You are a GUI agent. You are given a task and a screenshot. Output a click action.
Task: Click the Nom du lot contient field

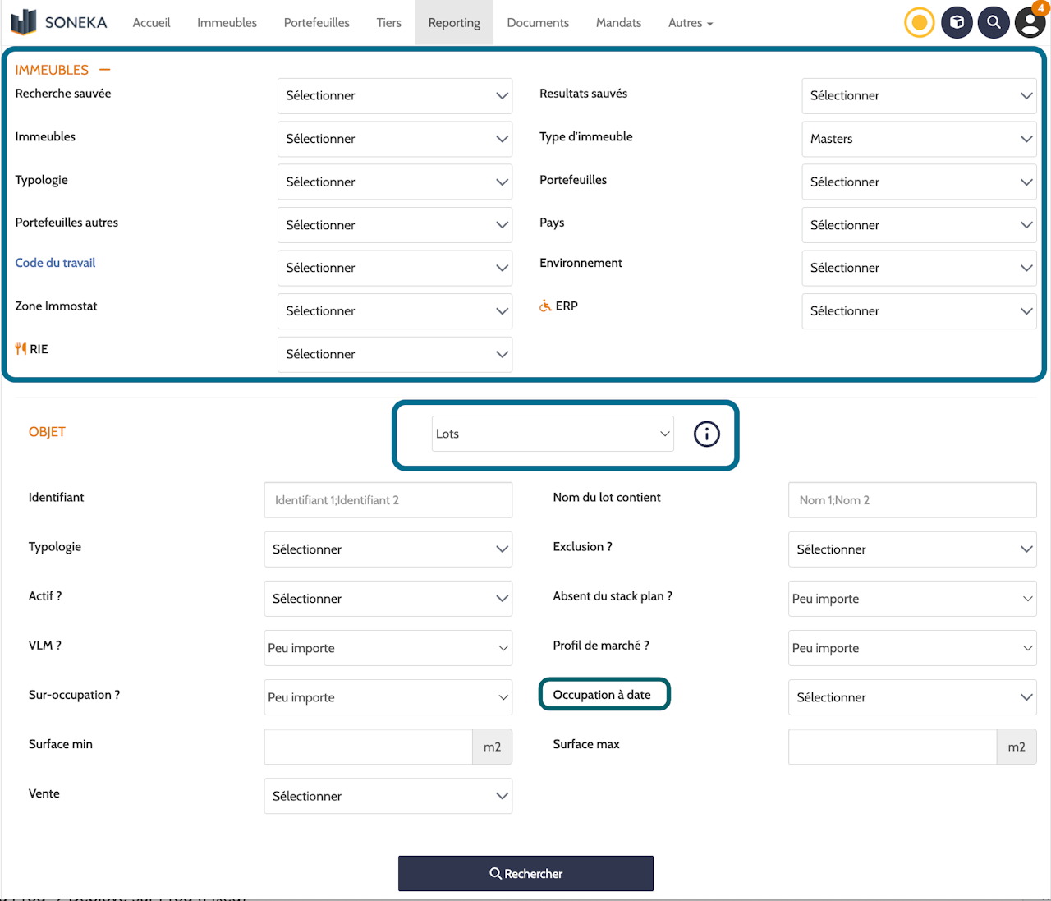pos(912,500)
